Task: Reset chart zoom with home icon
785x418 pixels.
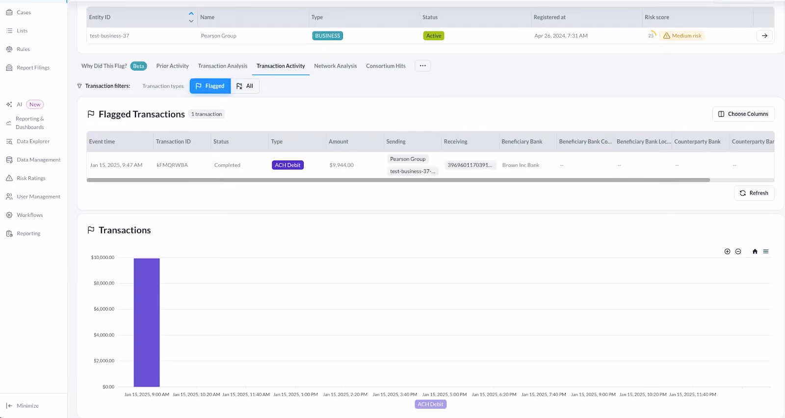Action: pyautogui.click(x=755, y=252)
